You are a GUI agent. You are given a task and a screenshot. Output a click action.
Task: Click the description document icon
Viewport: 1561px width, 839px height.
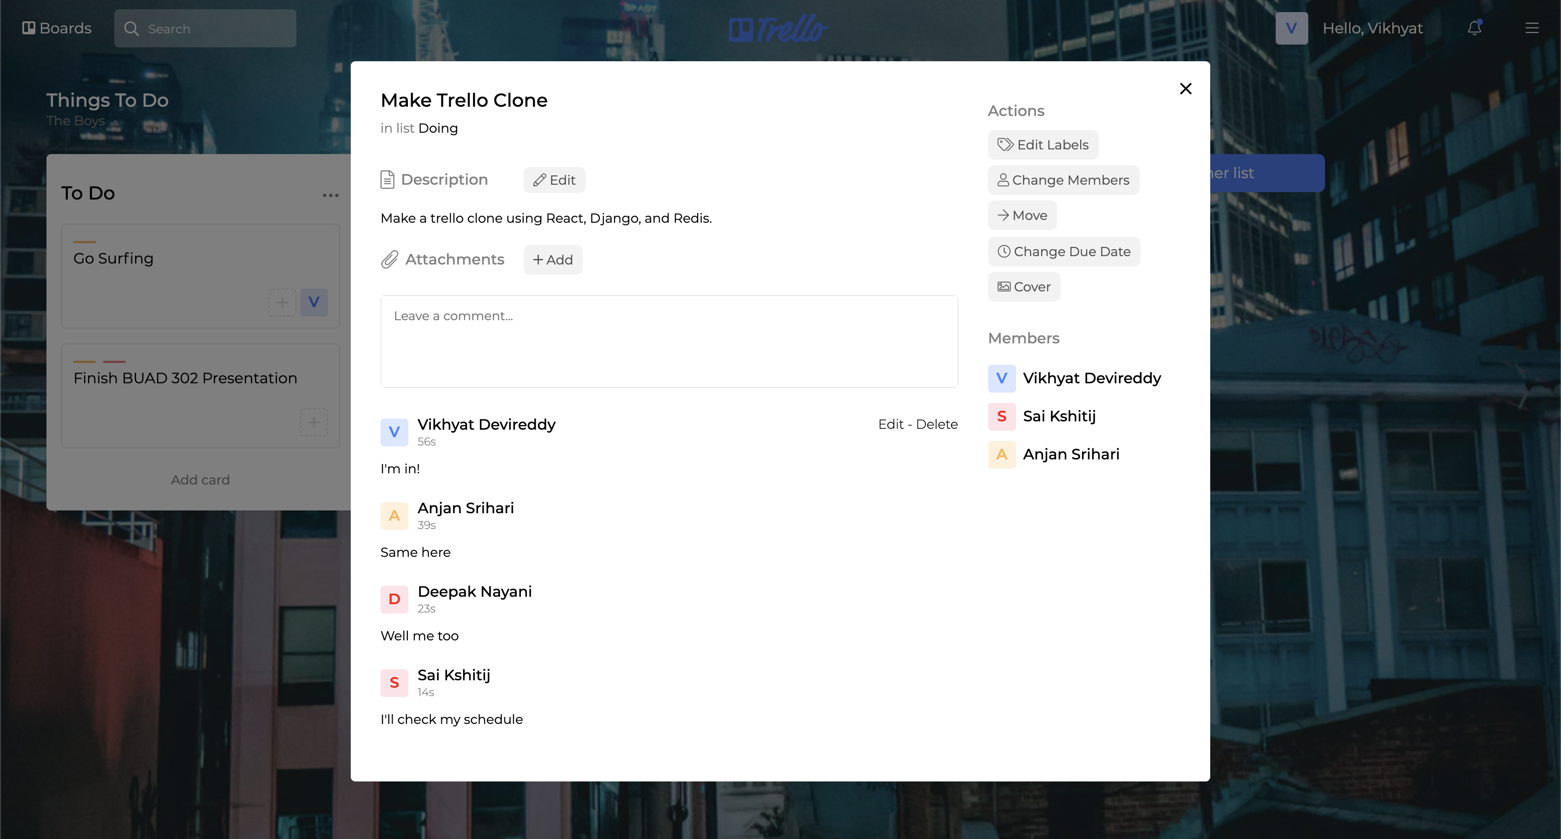388,180
